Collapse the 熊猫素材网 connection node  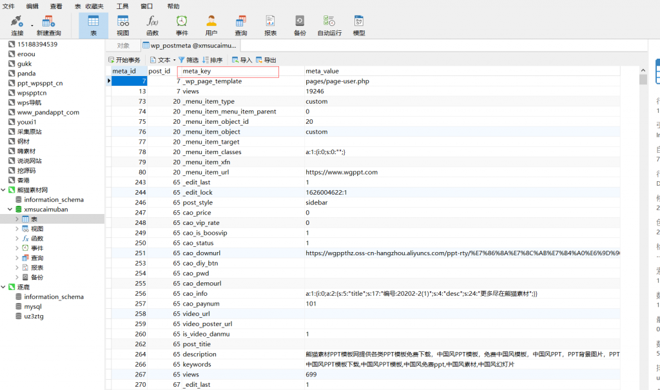(4, 190)
